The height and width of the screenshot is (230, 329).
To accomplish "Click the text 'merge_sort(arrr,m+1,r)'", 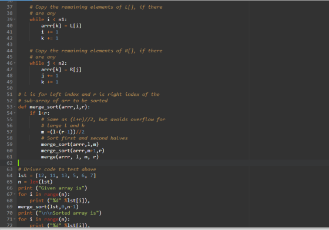I will 73,151.
